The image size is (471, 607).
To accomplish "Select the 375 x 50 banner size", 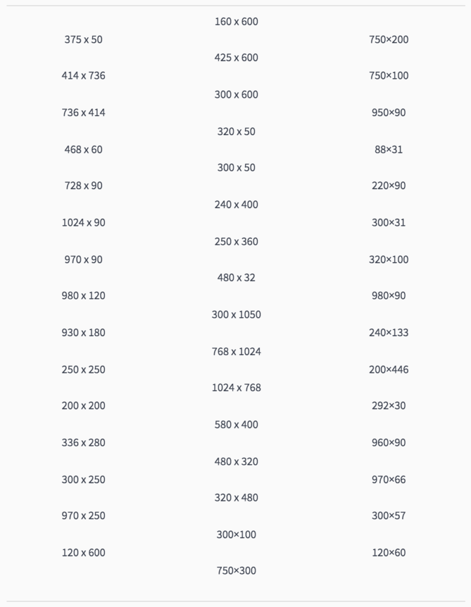I will pyautogui.click(x=83, y=40).
